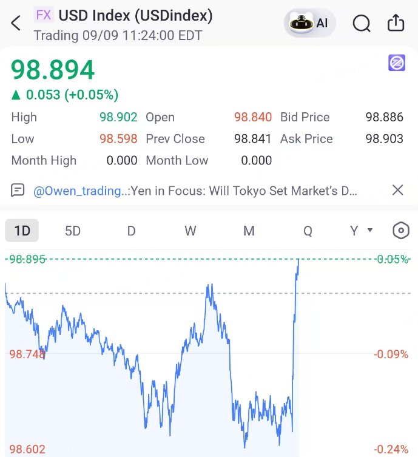The height and width of the screenshot is (457, 418).
Task: Tap the 98.894 current price
Action: click(53, 70)
